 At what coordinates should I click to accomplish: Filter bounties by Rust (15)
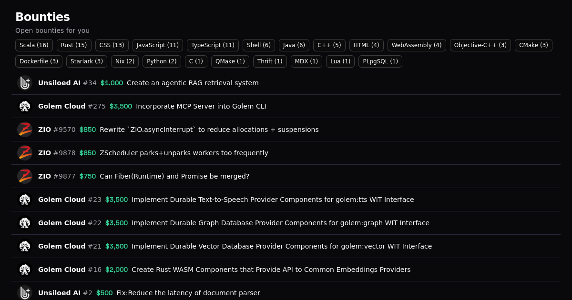click(x=74, y=45)
